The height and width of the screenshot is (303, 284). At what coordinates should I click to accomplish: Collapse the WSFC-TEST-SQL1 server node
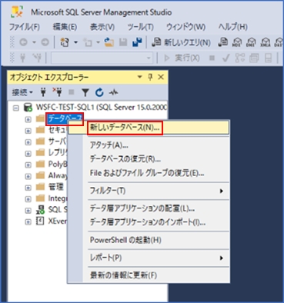(x=16, y=108)
